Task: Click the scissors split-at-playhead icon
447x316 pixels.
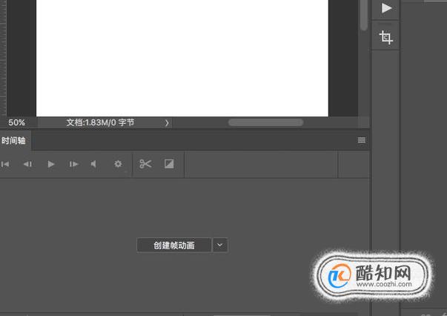Action: (x=145, y=164)
